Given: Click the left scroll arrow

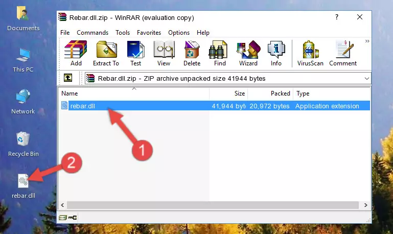Looking at the screenshot, I should tap(62, 205).
